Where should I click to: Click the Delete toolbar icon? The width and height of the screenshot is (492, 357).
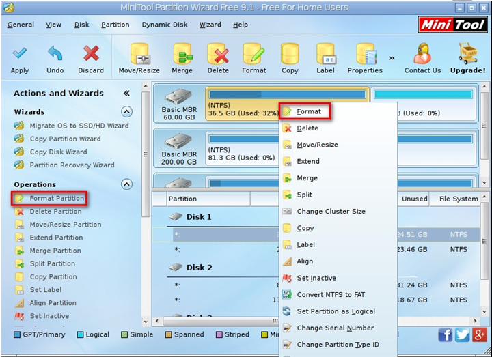[218, 54]
